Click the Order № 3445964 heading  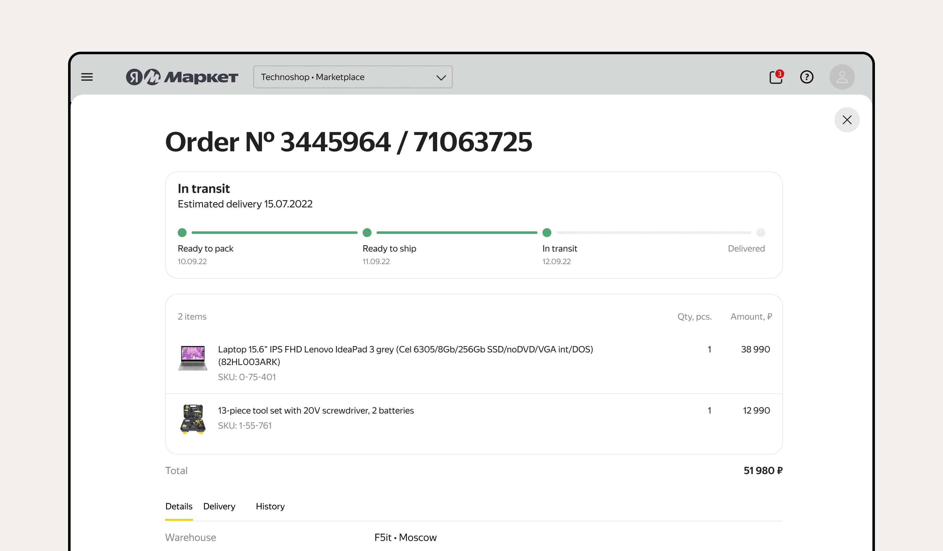coord(349,142)
